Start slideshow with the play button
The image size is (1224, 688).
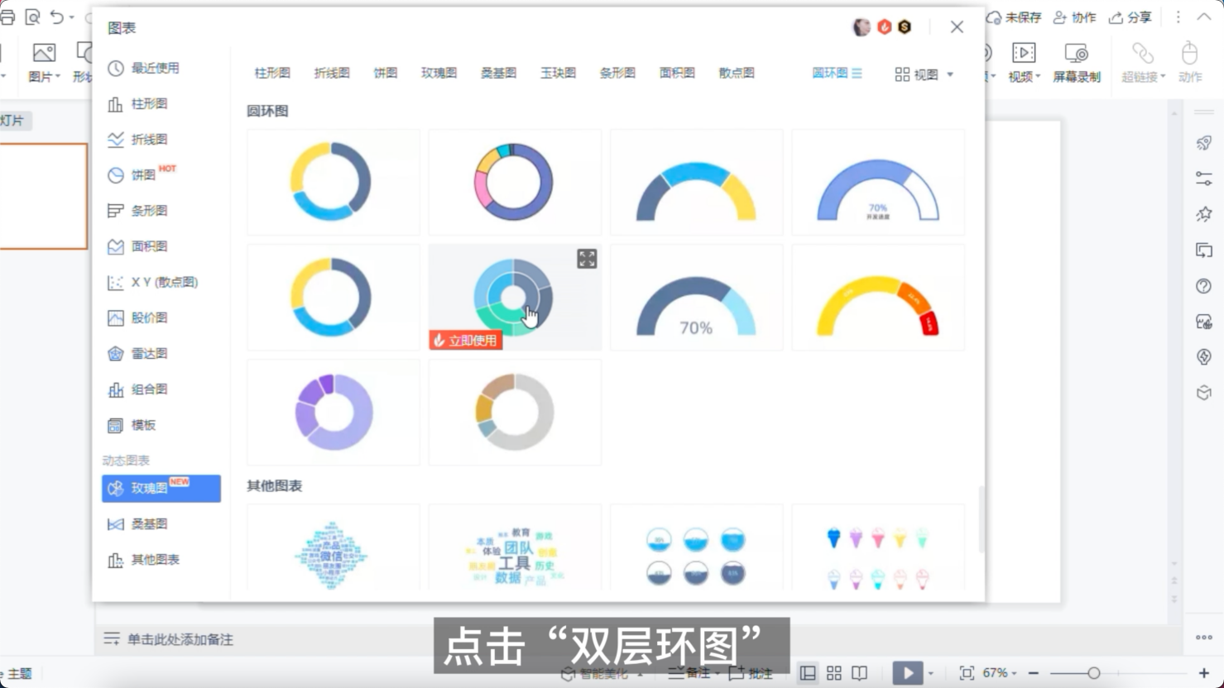coord(908,673)
